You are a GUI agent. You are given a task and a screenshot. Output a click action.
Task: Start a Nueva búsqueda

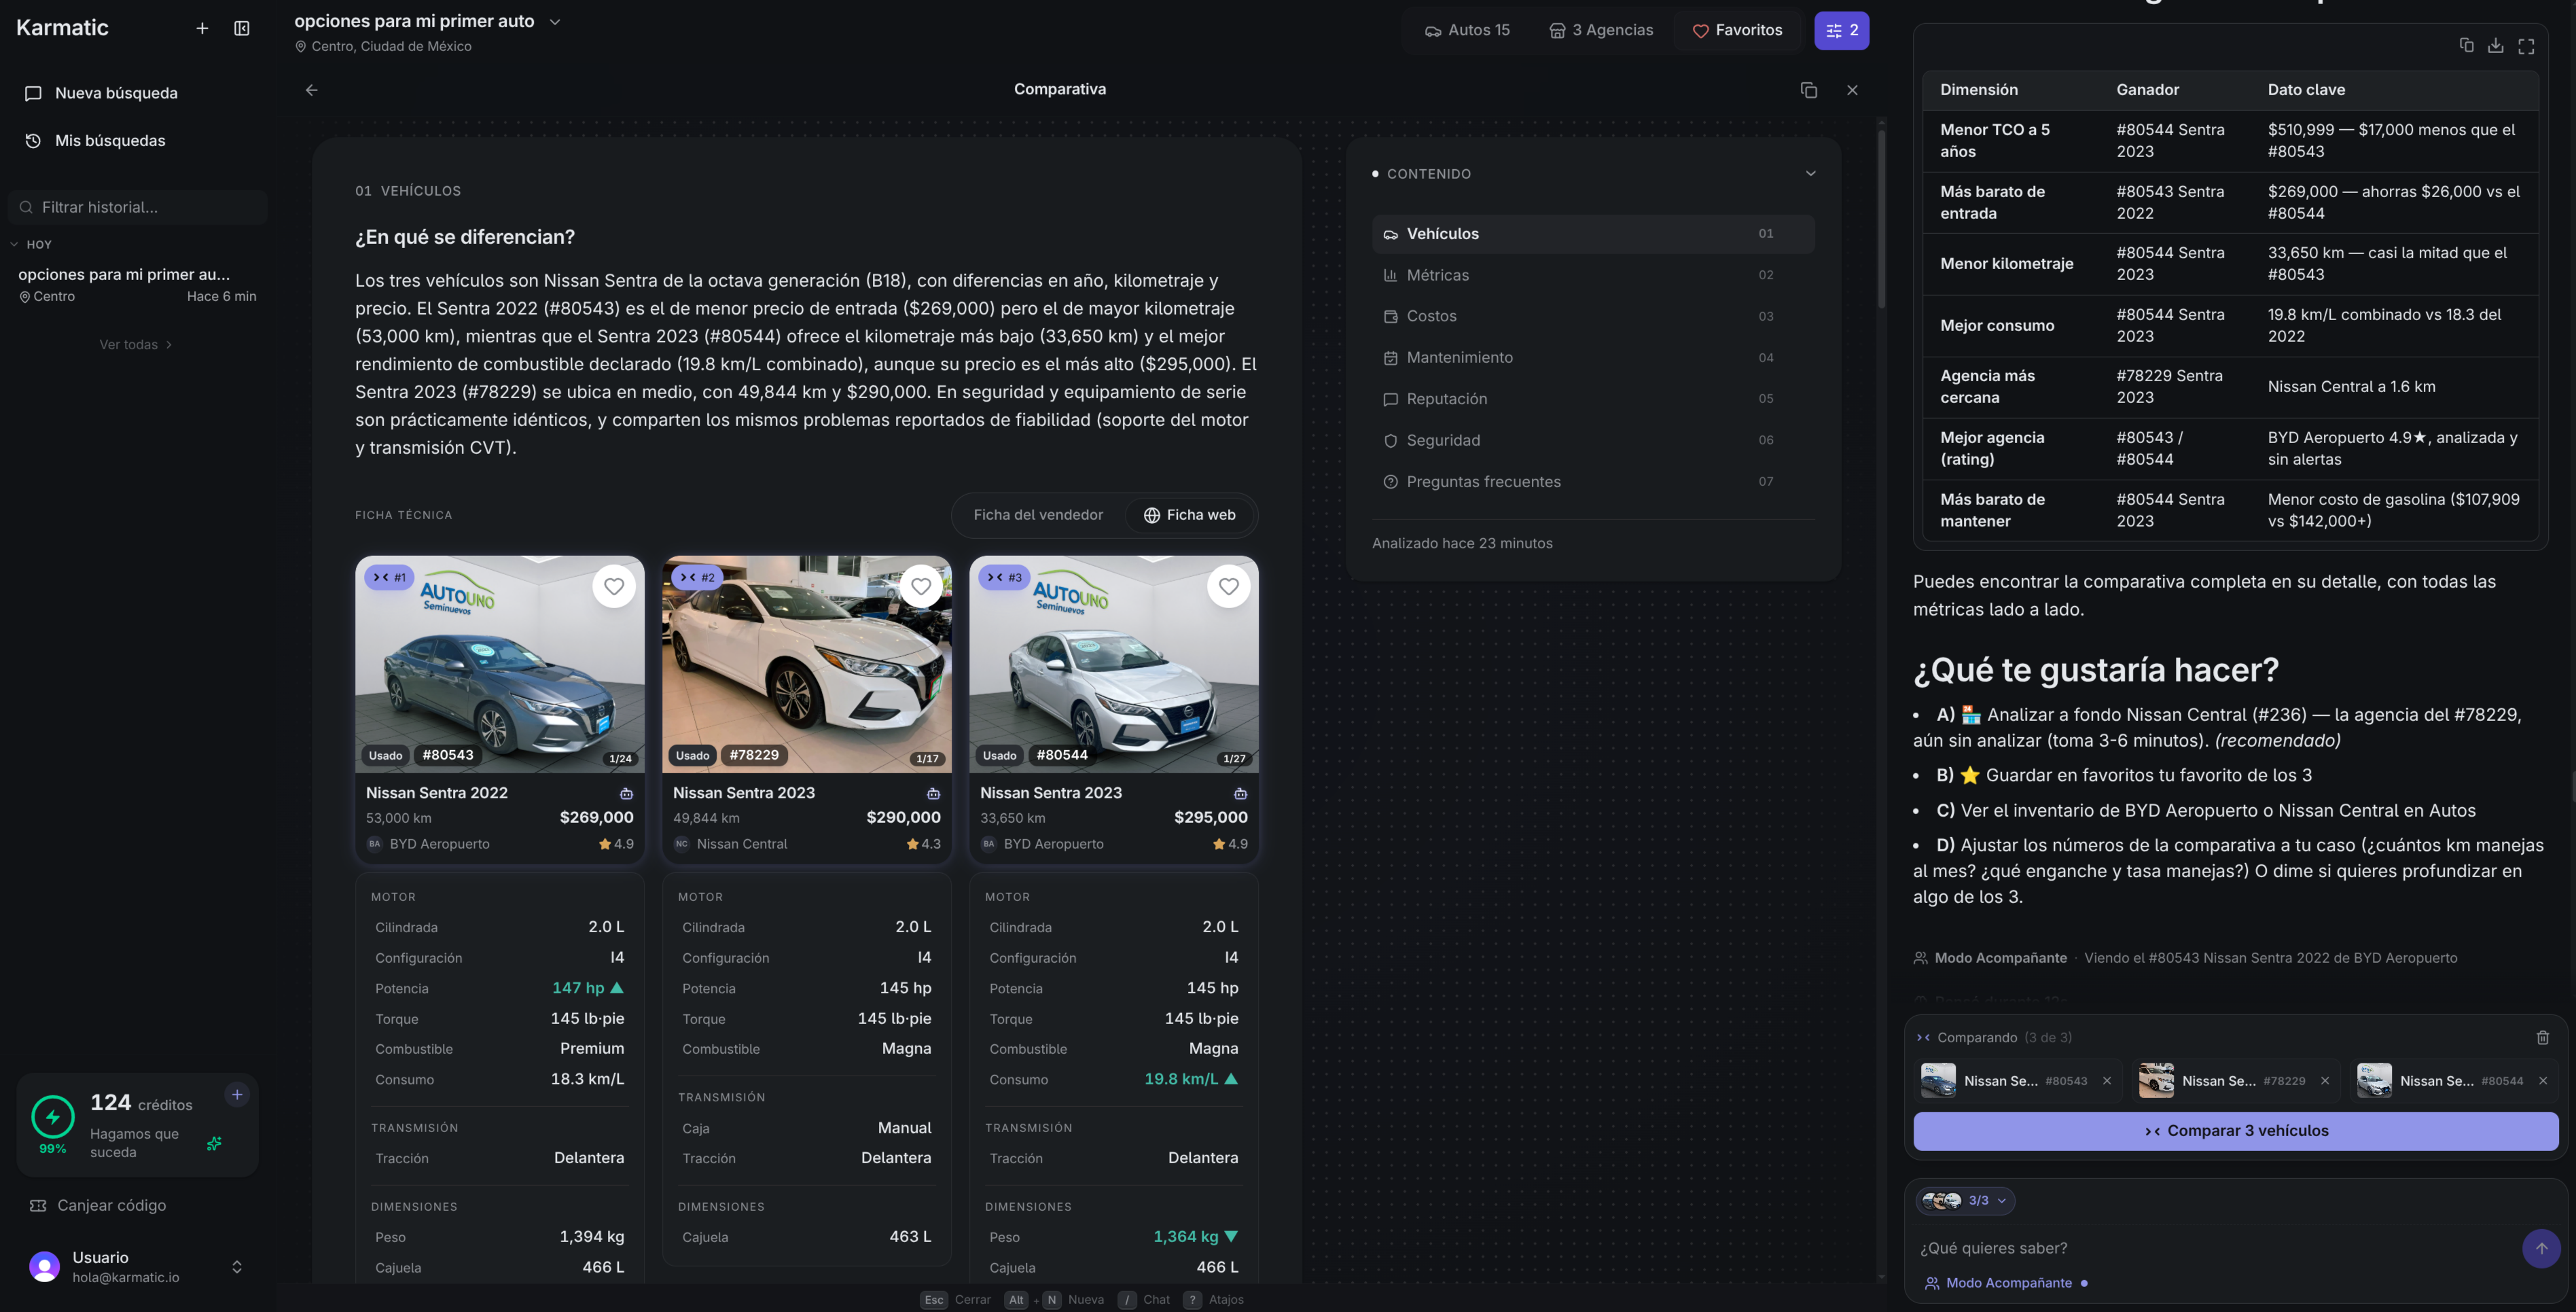(138, 93)
